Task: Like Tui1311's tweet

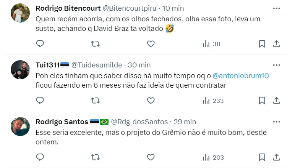Action: pos(151,100)
